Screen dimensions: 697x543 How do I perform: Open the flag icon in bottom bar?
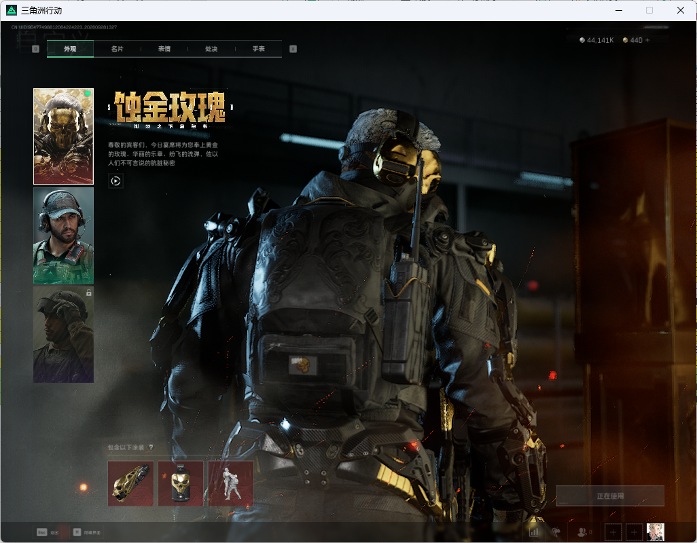coord(556,531)
